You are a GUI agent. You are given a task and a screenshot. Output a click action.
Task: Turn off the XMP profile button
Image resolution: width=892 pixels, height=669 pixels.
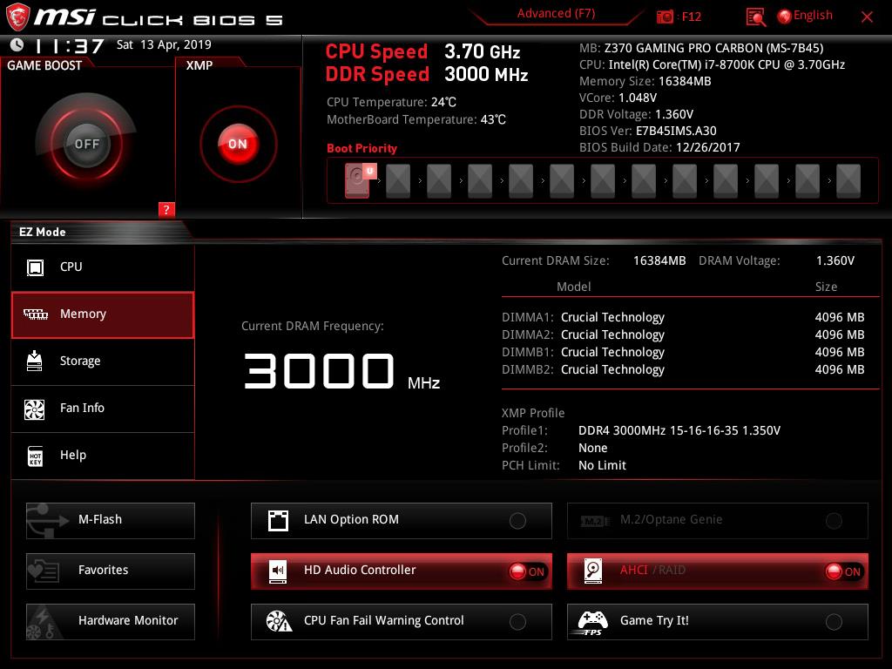238,144
